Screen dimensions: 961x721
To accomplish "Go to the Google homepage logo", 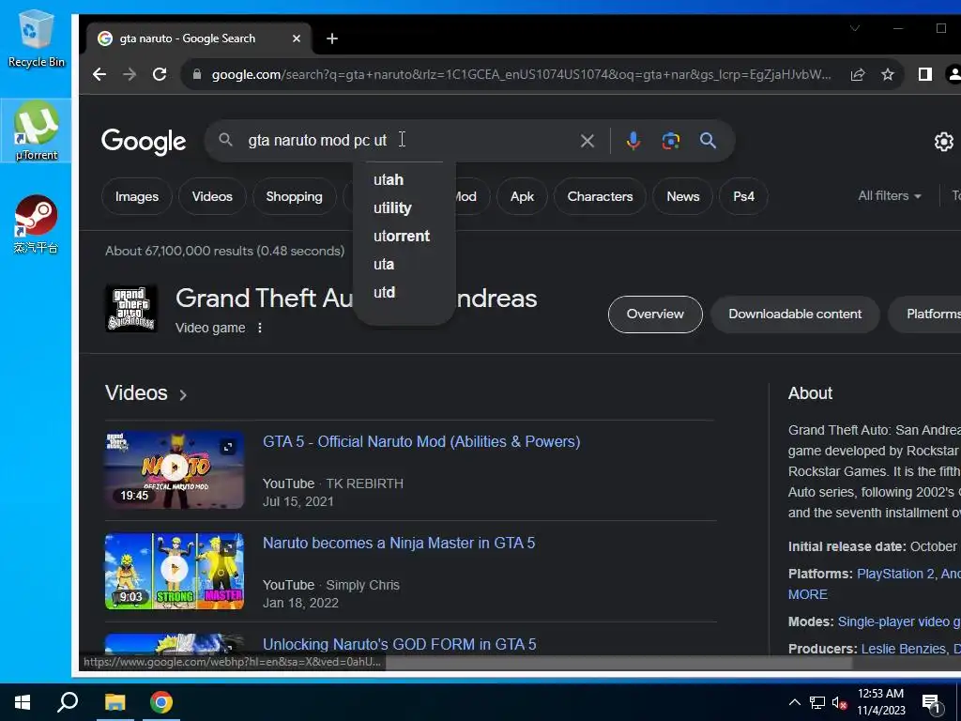I will (x=144, y=142).
